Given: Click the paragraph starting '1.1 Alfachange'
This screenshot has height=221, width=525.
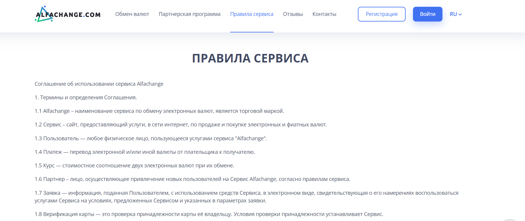Looking at the screenshot, I should tap(159, 111).
